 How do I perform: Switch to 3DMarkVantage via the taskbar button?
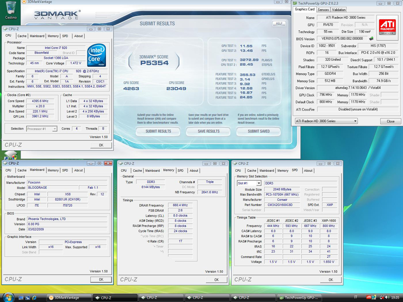point(69,298)
